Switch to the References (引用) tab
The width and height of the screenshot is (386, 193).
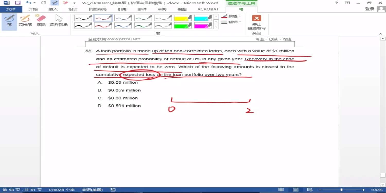(x=122, y=9)
